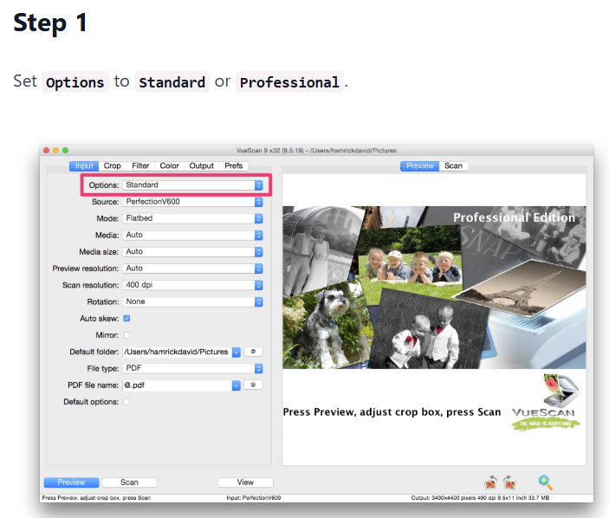Click the browse button beside Default folder

[x=253, y=352]
